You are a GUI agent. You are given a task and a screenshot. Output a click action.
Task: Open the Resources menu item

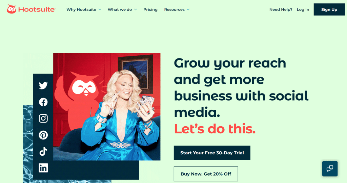[x=175, y=9]
